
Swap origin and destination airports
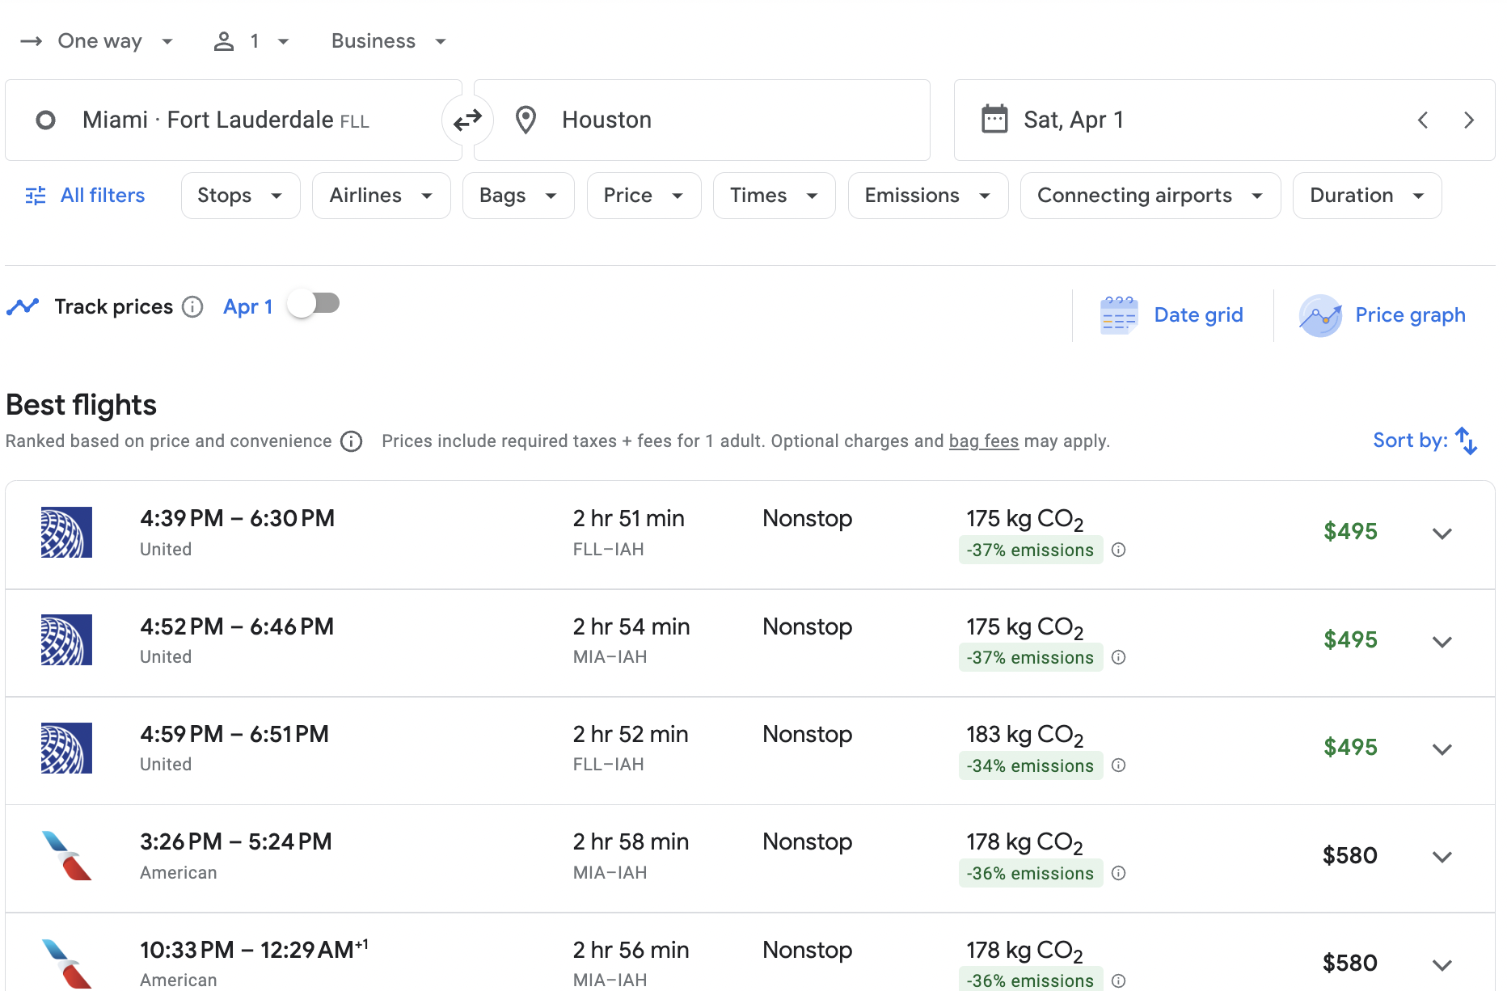(x=467, y=120)
